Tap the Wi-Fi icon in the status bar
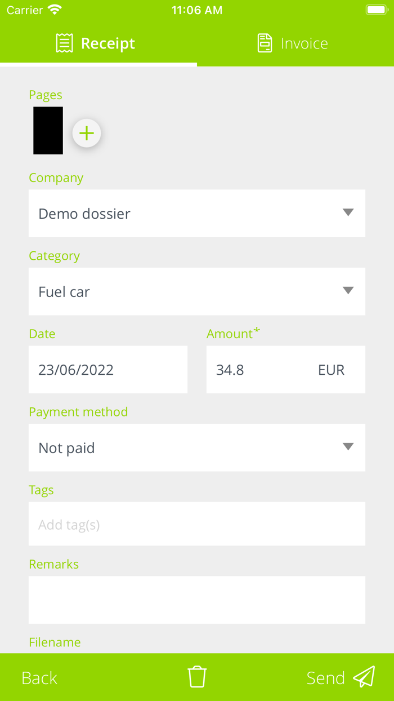 pyautogui.click(x=55, y=10)
